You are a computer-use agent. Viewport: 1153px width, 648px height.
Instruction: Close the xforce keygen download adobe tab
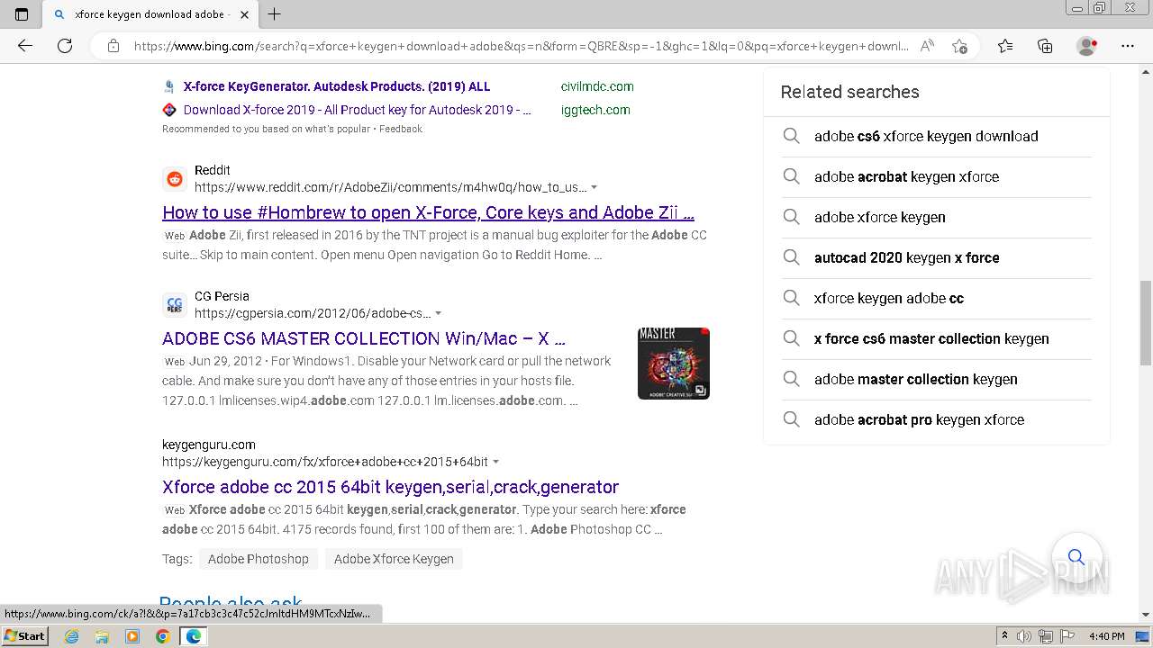pyautogui.click(x=244, y=14)
